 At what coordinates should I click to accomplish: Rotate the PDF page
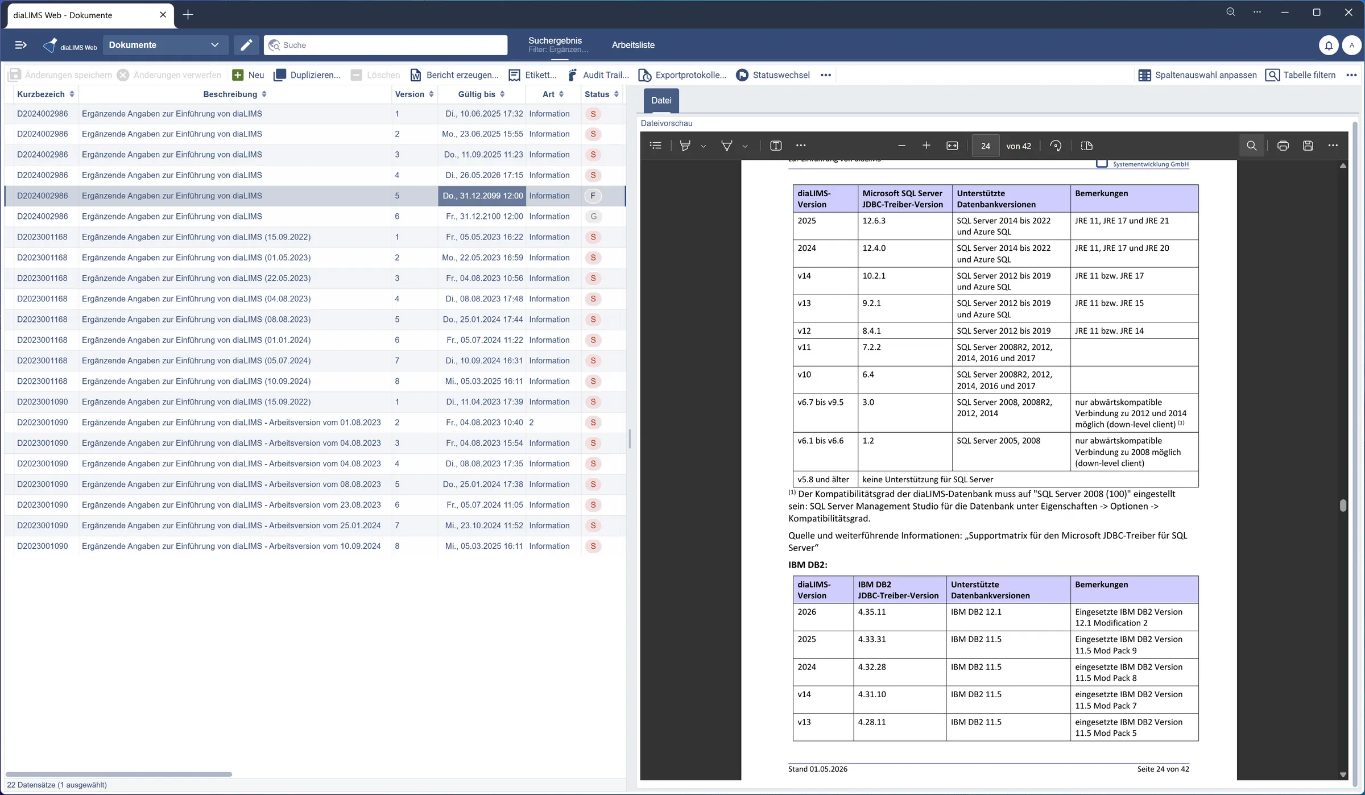tap(1056, 146)
